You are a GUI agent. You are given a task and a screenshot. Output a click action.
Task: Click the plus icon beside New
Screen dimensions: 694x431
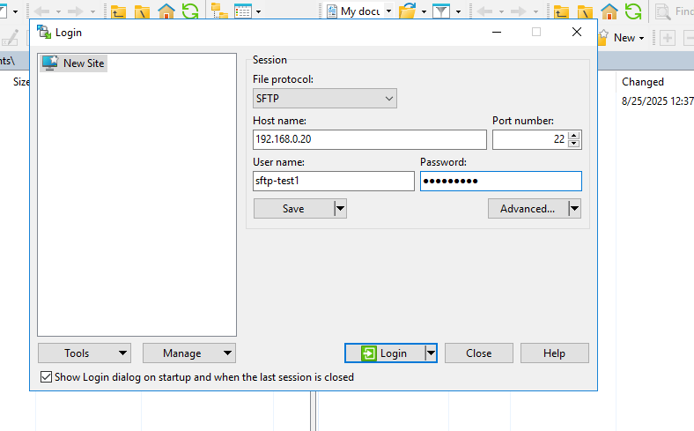point(668,38)
